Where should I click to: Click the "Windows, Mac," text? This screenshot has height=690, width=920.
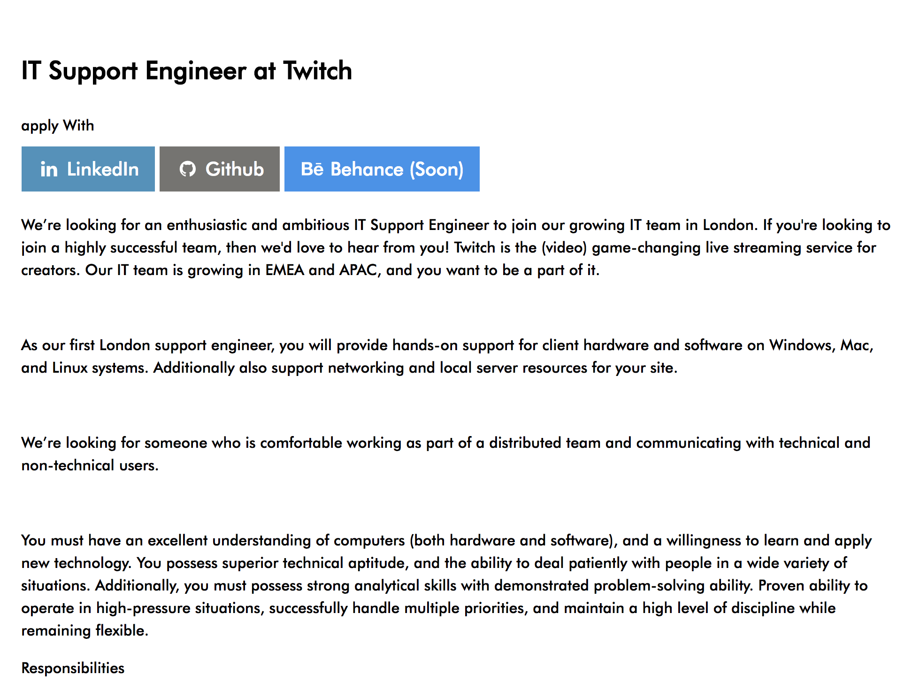pos(821,345)
